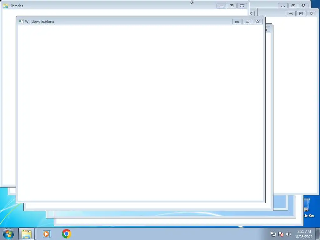
Task: Open the Action Center flag icon
Action: coord(281,234)
